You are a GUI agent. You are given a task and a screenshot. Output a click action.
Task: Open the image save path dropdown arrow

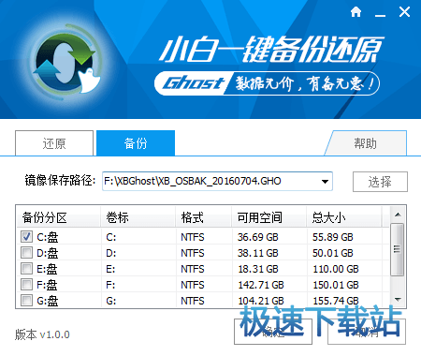coord(325,181)
